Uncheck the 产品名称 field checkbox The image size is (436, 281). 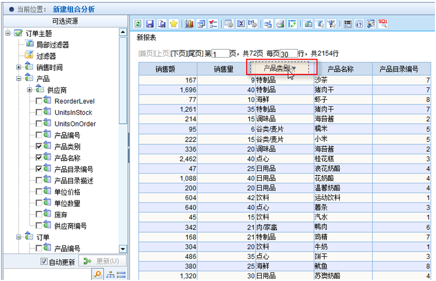click(39, 158)
